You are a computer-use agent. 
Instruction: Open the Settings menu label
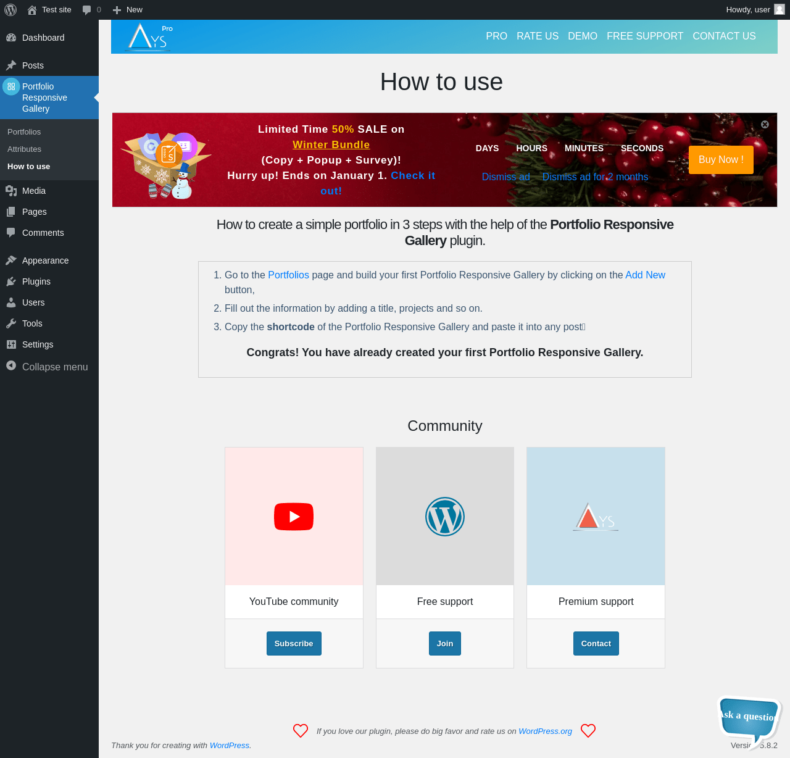38,344
